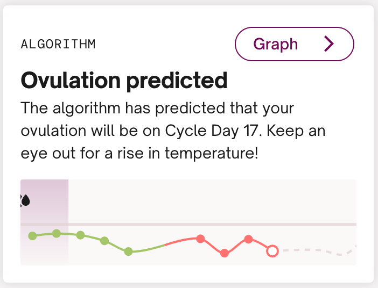378x288 pixels.
Task: Click the second green temperature point
Action: click(x=56, y=233)
